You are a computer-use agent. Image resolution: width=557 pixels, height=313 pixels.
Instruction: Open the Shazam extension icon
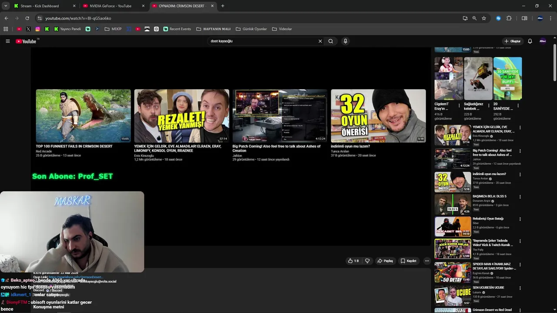(499, 18)
